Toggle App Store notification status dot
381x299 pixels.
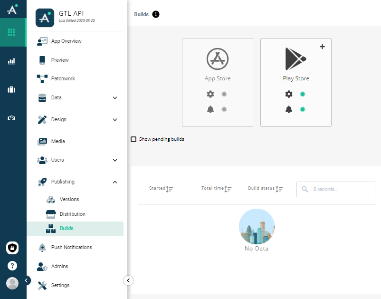point(224,109)
